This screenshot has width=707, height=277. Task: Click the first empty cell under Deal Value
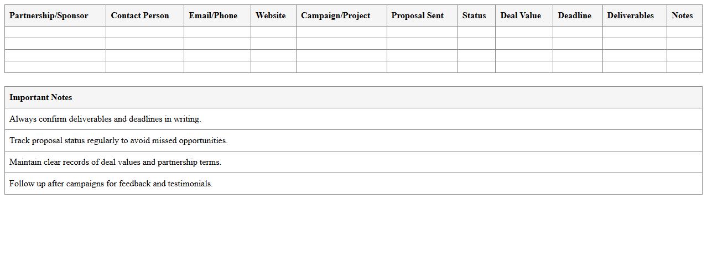(524, 32)
